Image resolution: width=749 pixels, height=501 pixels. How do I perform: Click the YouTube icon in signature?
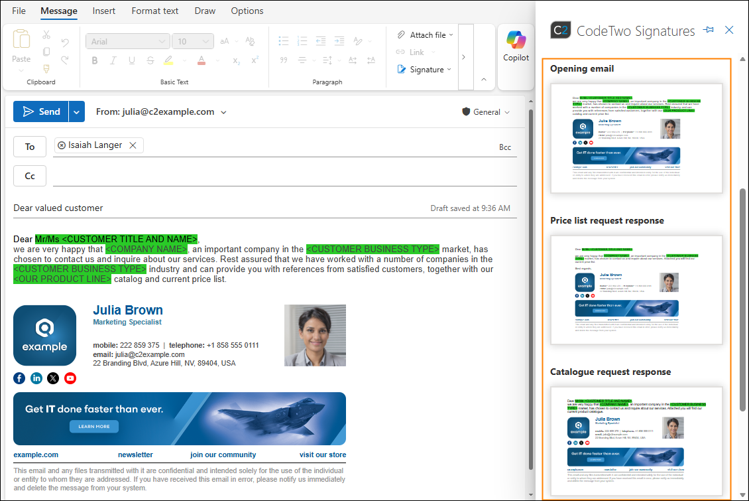tap(70, 378)
